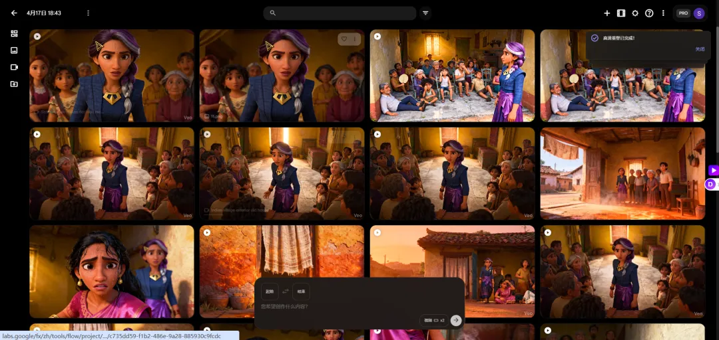Go back using the top-left arrow
The width and height of the screenshot is (719, 340).
click(x=14, y=13)
